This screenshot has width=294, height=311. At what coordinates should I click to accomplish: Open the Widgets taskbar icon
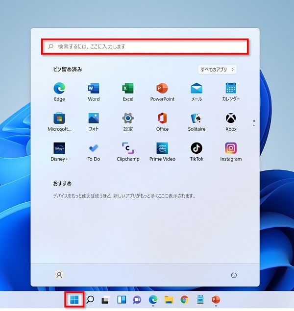122,300
